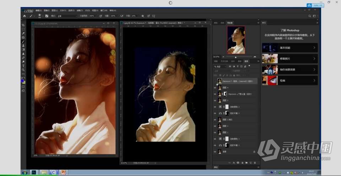Click the blue cloud upload button

[x=315, y=5]
